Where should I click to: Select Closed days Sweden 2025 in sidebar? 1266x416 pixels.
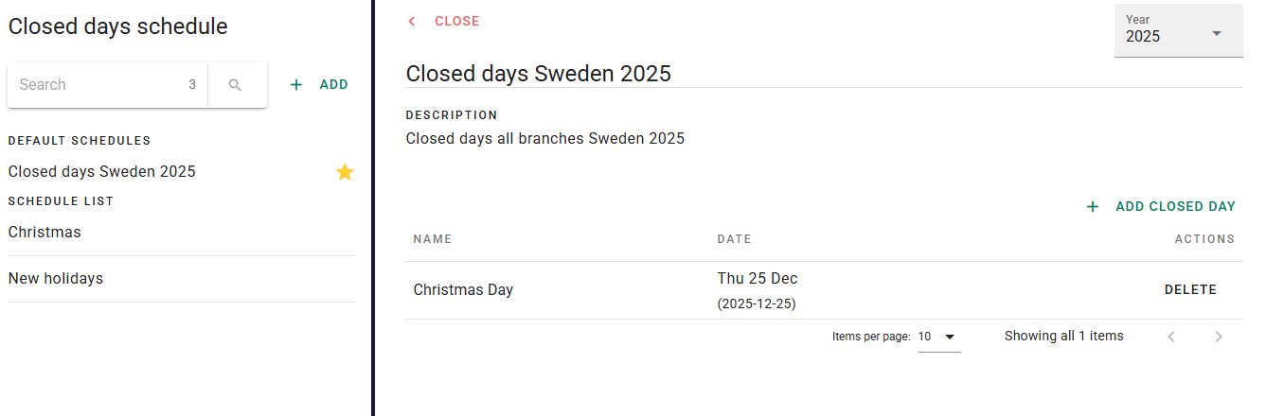102,172
